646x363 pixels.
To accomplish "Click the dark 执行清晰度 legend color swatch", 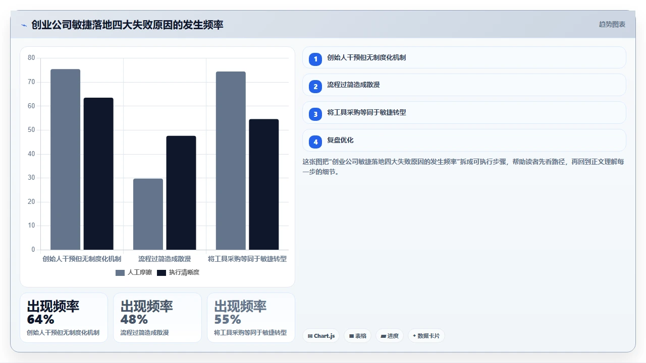I will tap(161, 272).
